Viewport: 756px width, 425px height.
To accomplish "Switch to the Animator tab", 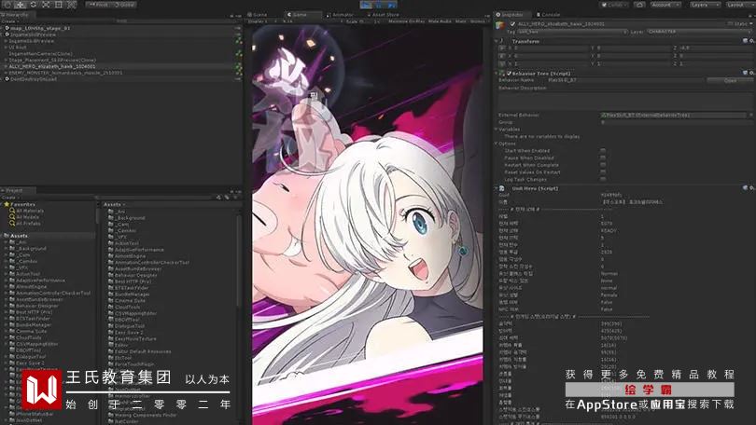I will [x=340, y=15].
